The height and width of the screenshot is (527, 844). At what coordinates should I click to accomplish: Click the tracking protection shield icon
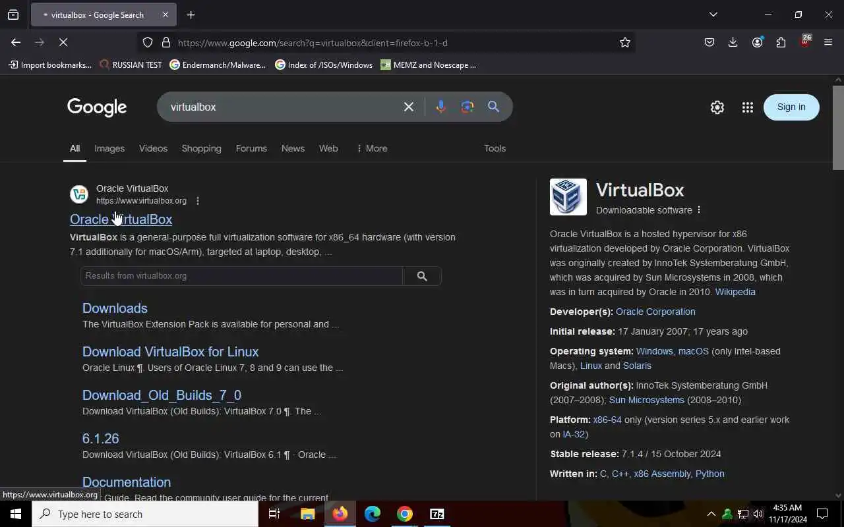coord(148,42)
